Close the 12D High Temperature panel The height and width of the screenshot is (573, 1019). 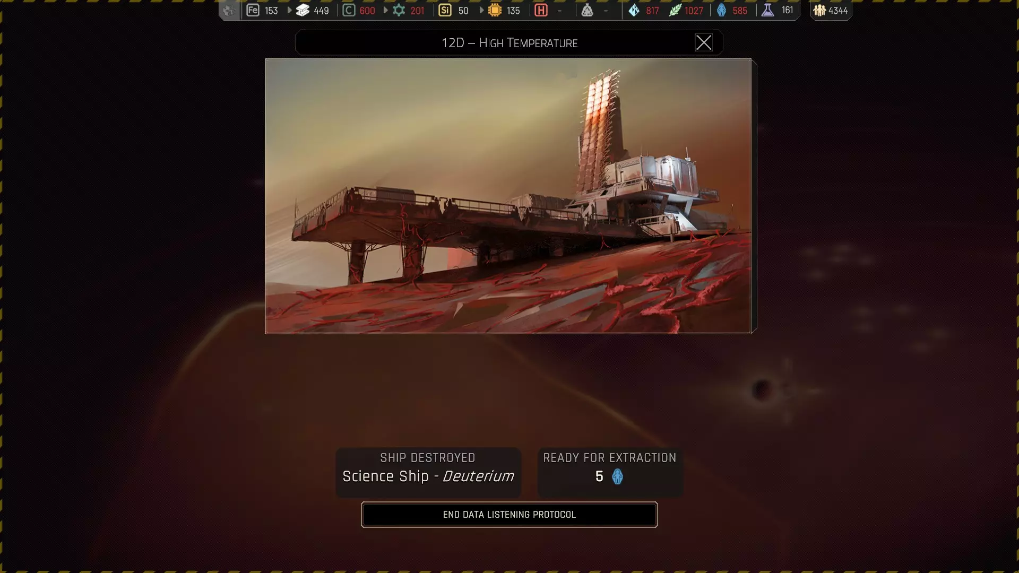click(703, 42)
